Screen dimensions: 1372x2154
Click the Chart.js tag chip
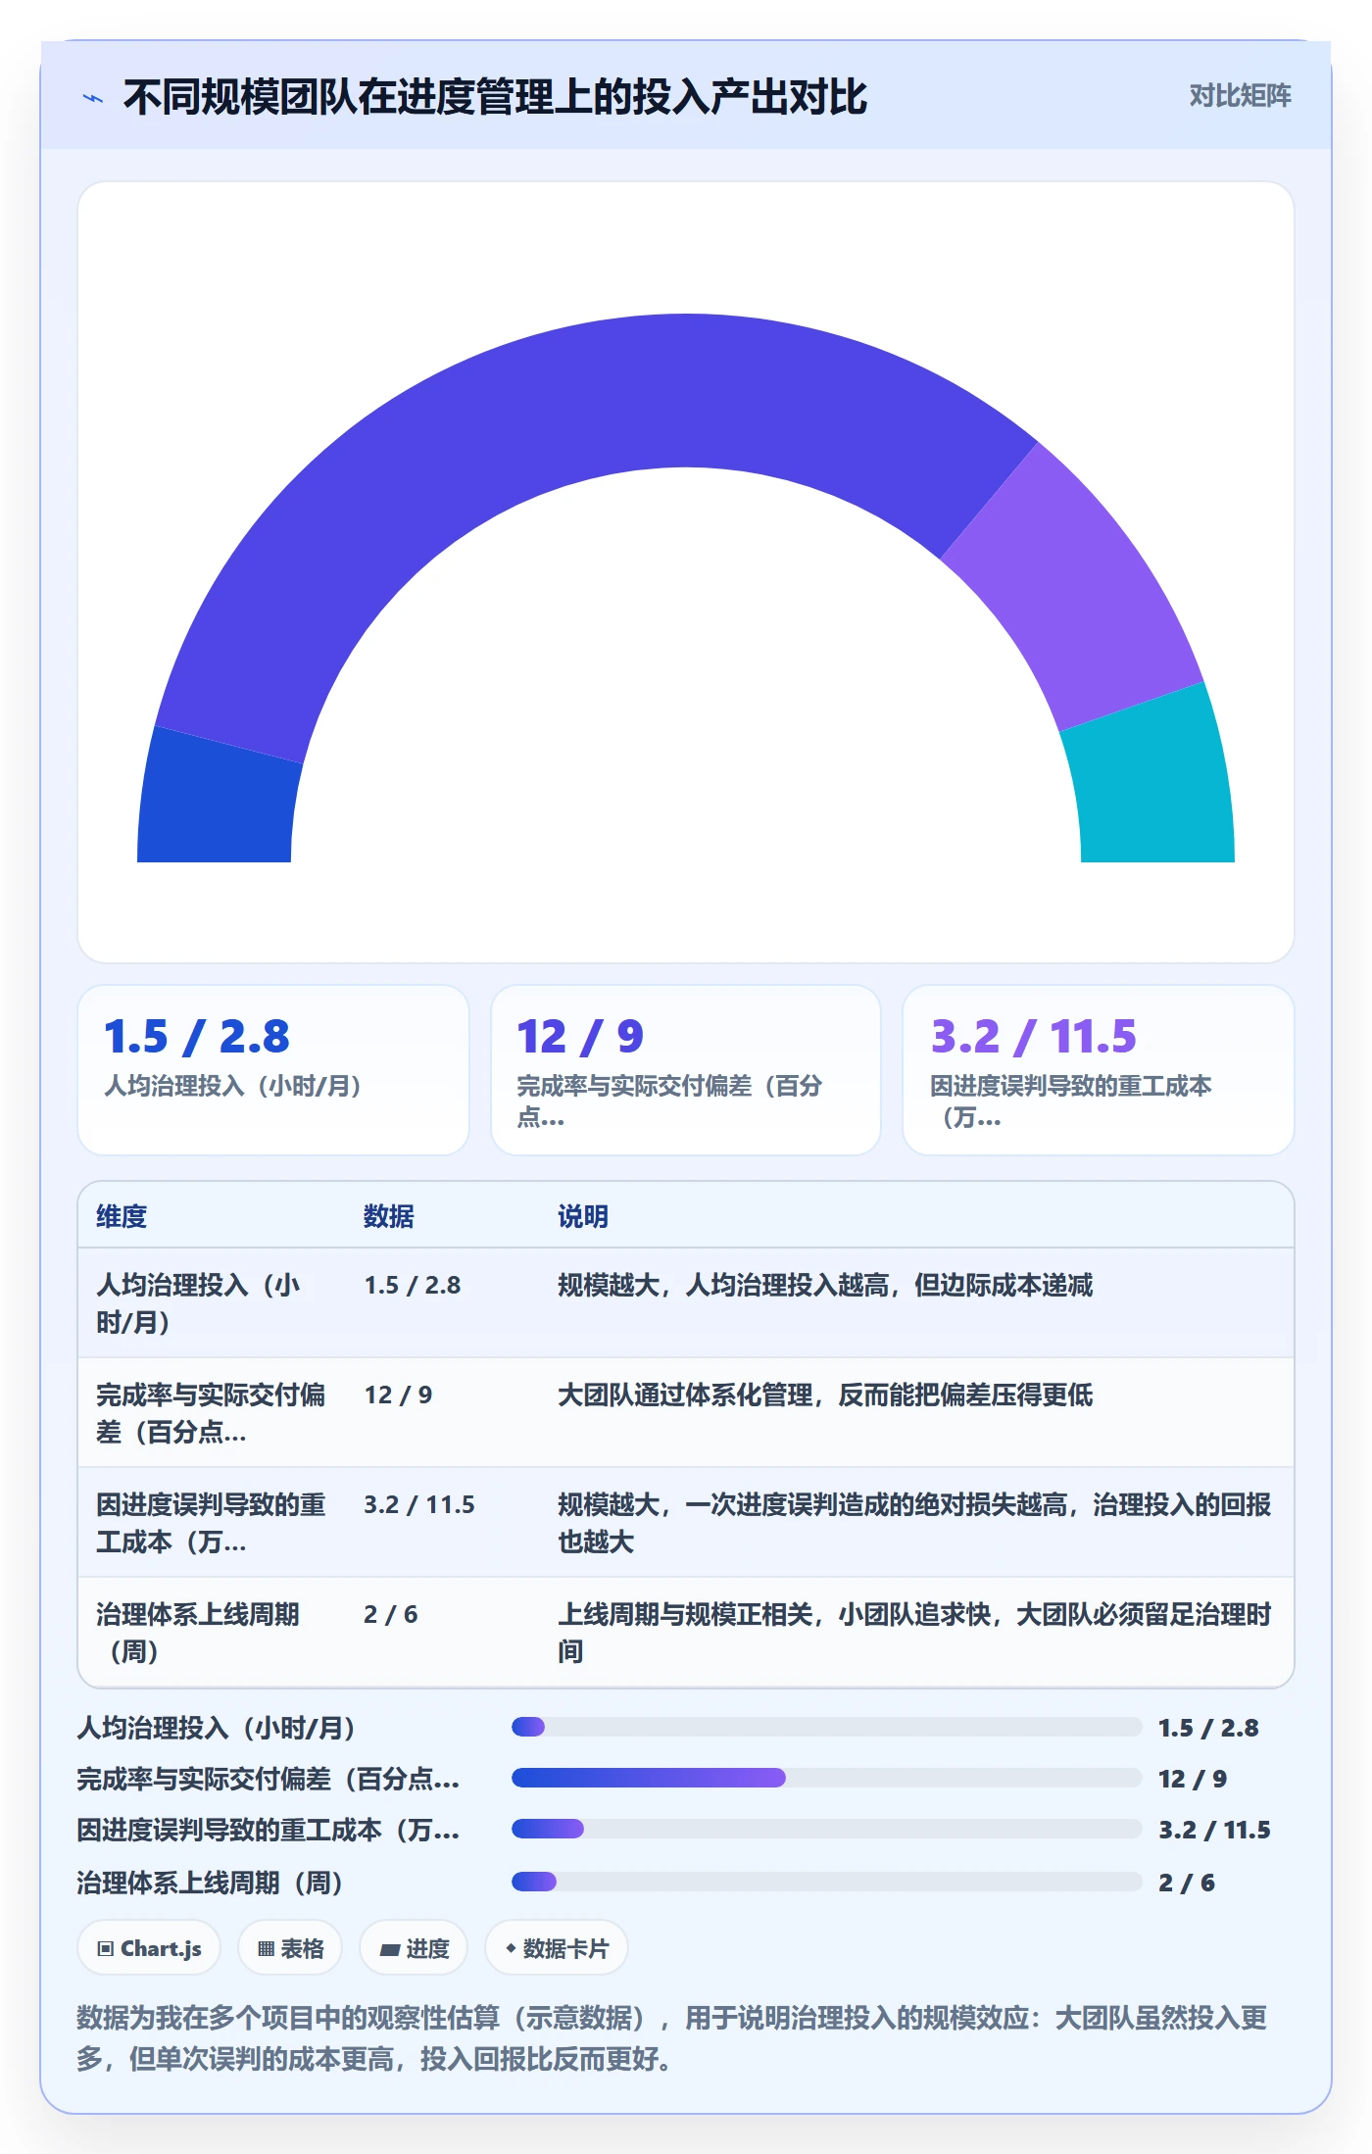click(149, 1948)
